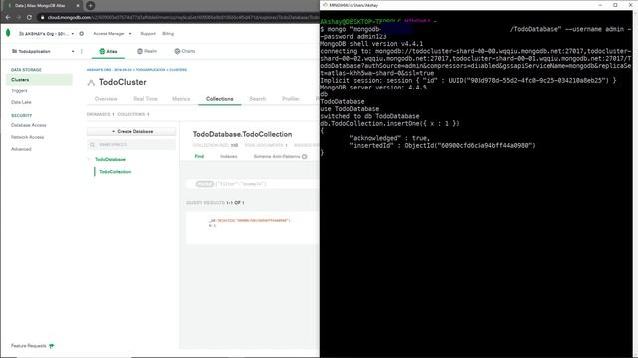Viewport: 638px width, 358px height.
Task: Click the Create Database button
Action: 132,131
